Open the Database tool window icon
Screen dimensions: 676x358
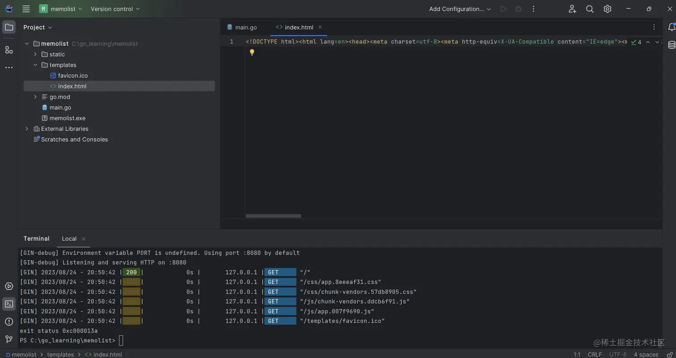click(x=672, y=45)
